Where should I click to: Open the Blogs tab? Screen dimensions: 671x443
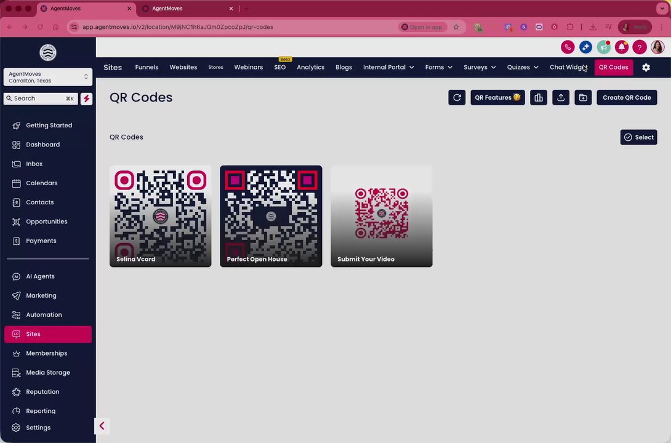[x=344, y=67]
